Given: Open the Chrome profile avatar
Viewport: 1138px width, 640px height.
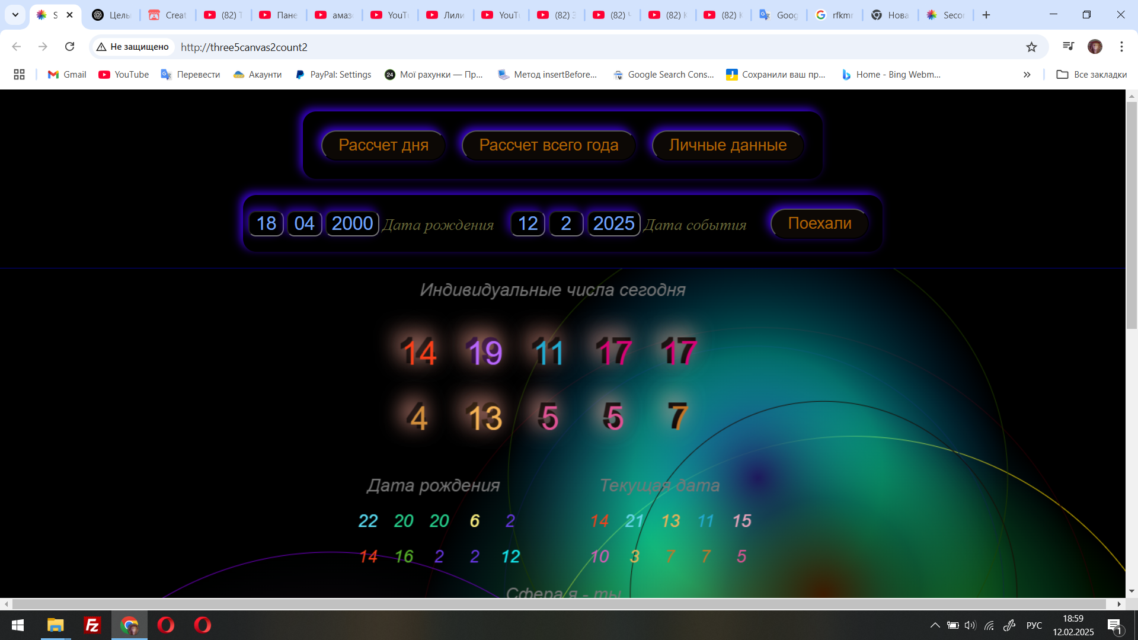Looking at the screenshot, I should (x=1095, y=47).
